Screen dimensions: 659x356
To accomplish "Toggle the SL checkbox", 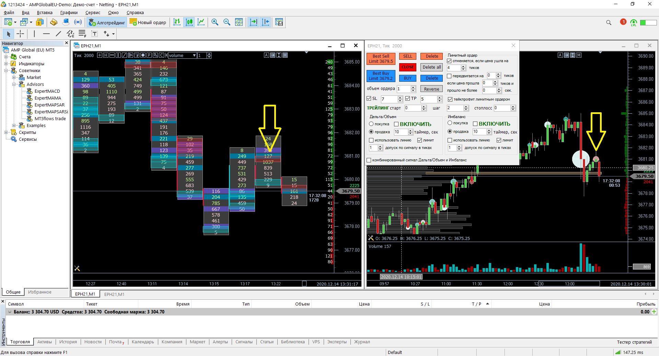I will coord(369,99).
